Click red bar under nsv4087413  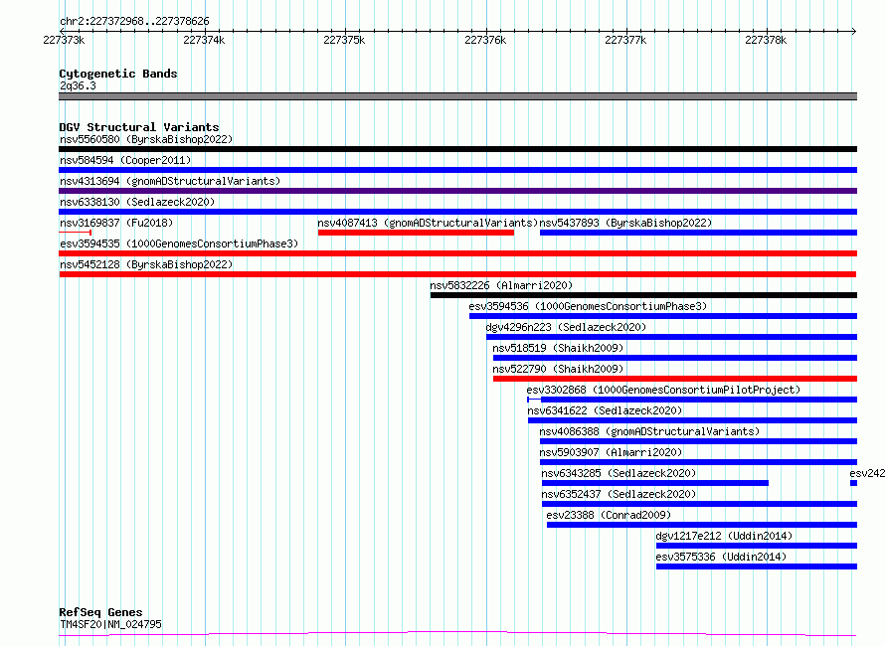coord(416,233)
